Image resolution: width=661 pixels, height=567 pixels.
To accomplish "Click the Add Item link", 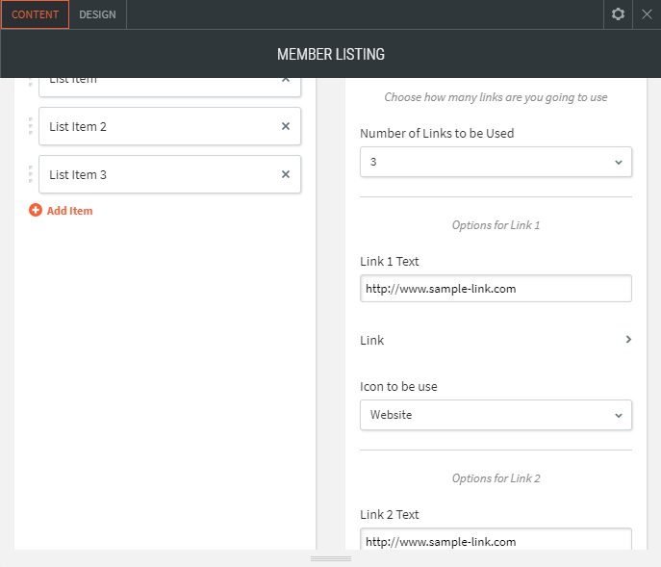I will [x=69, y=211].
